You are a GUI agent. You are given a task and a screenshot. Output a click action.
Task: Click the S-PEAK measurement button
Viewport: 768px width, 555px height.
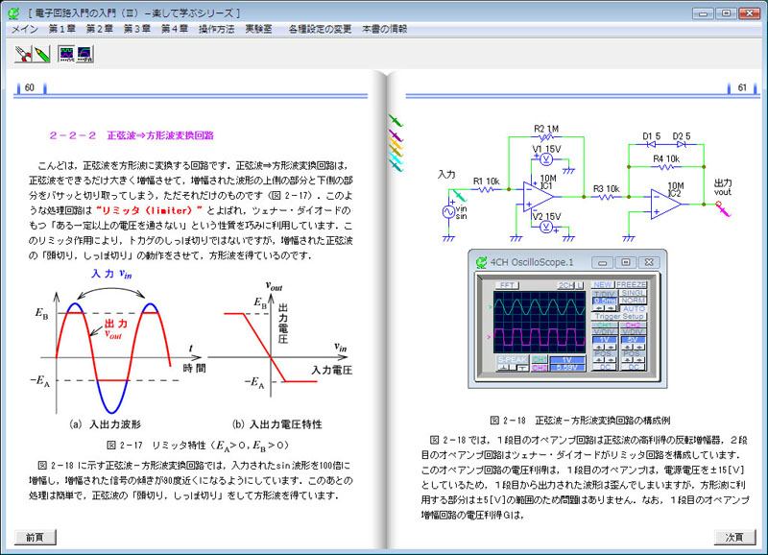click(513, 359)
